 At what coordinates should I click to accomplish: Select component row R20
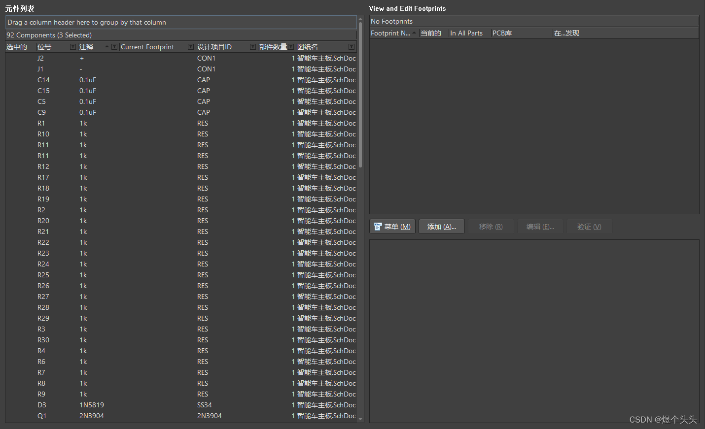tap(181, 221)
